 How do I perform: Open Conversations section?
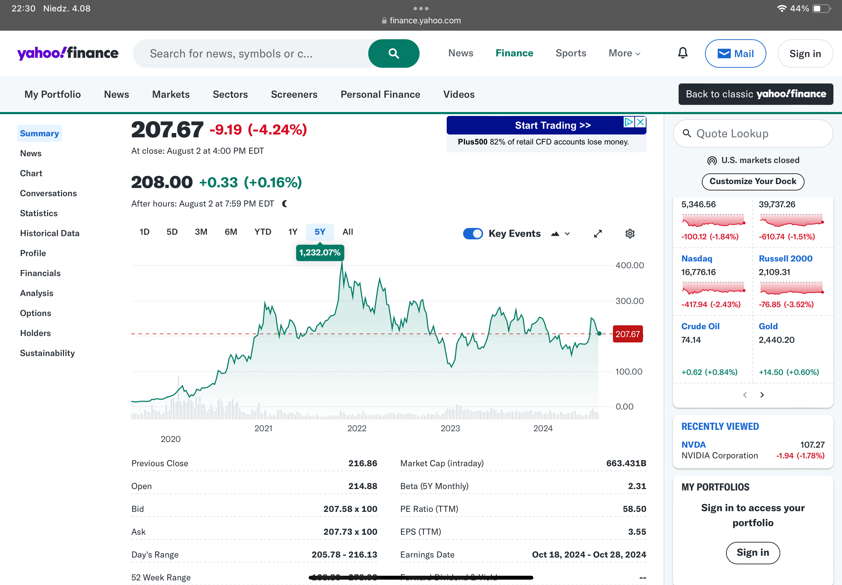(x=48, y=193)
